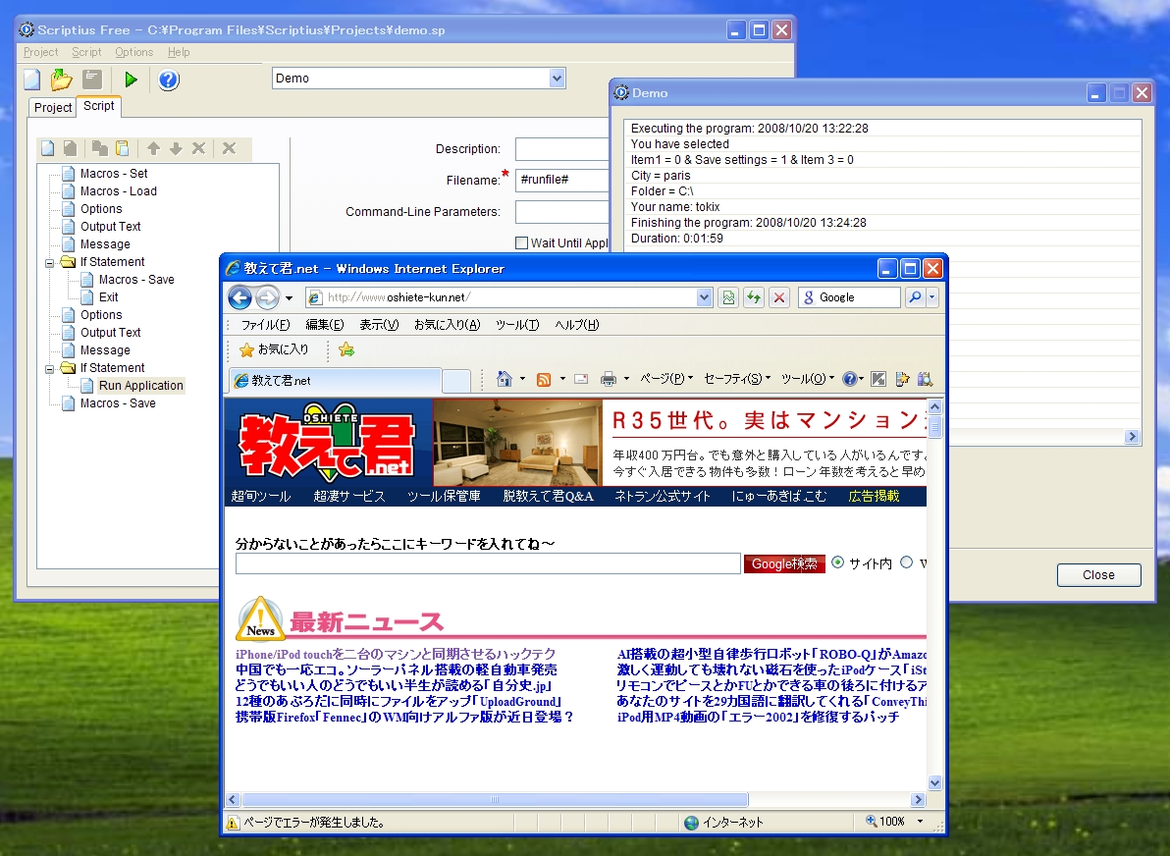Click the New Project icon in Scriptius toolbar

point(32,80)
